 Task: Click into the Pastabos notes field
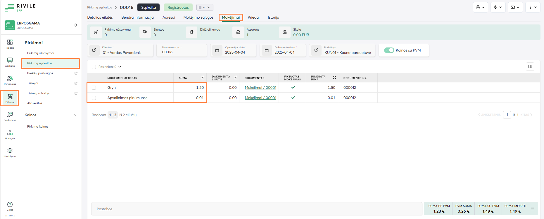(257, 209)
